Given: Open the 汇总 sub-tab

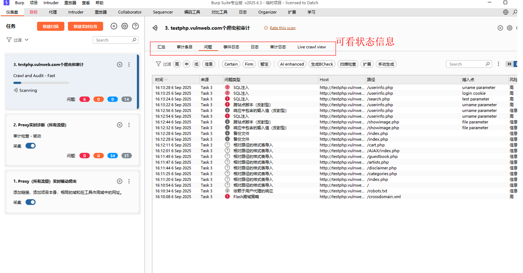Looking at the screenshot, I should click(x=161, y=47).
